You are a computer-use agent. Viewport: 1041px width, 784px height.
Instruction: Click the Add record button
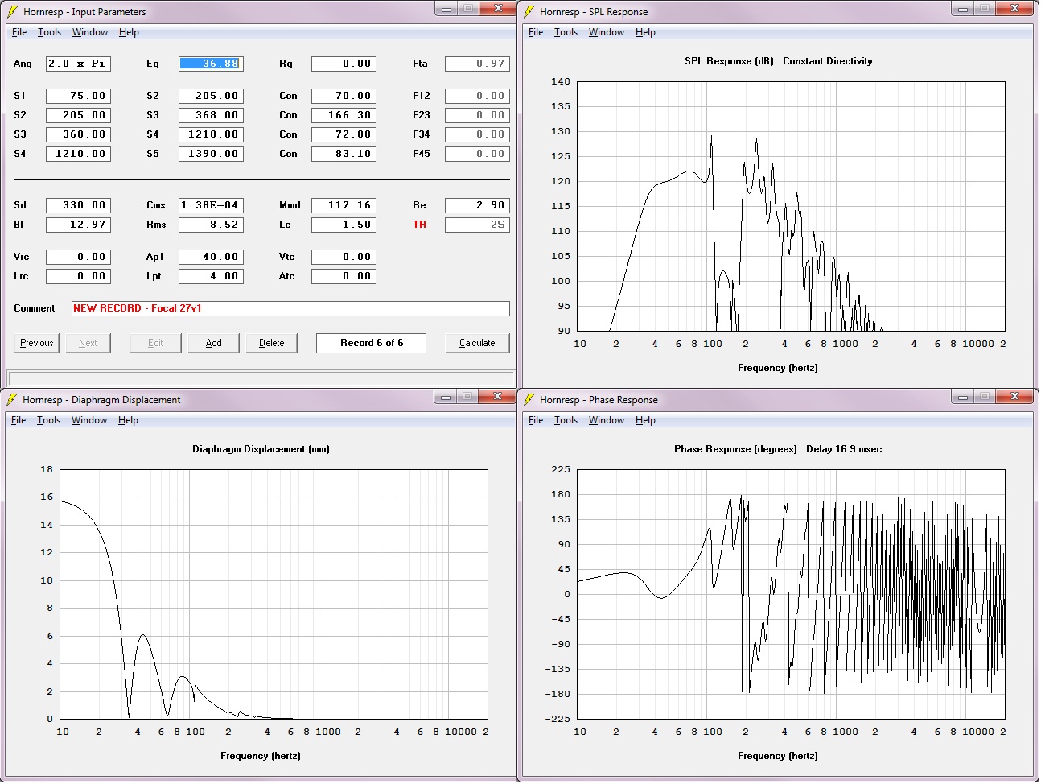click(214, 343)
